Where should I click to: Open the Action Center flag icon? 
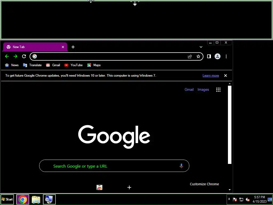tap(235, 199)
